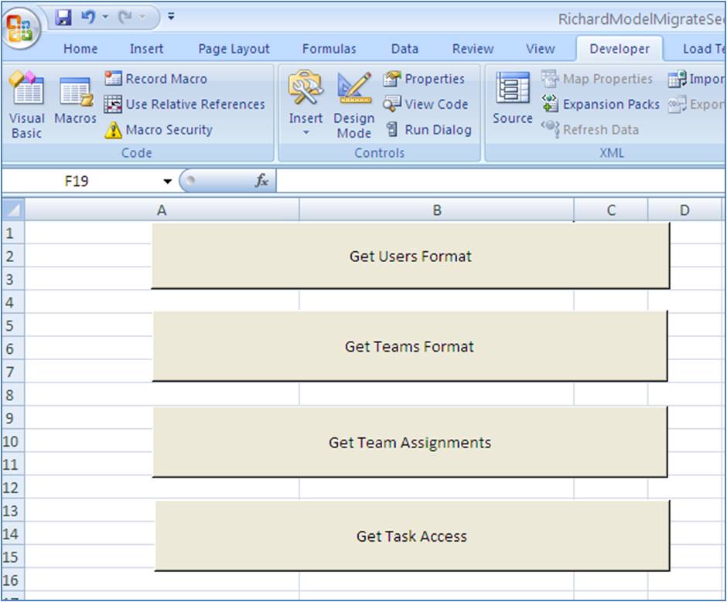
Task: Select column C header
Action: coord(611,210)
